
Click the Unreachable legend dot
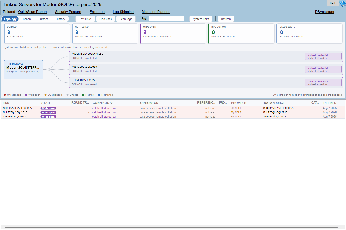(5, 95)
